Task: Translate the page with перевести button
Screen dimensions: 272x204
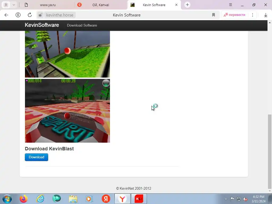Action: [x=235, y=15]
